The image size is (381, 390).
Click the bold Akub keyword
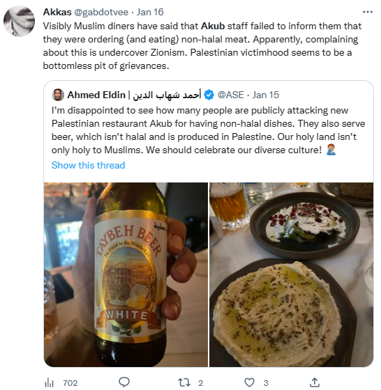click(213, 26)
